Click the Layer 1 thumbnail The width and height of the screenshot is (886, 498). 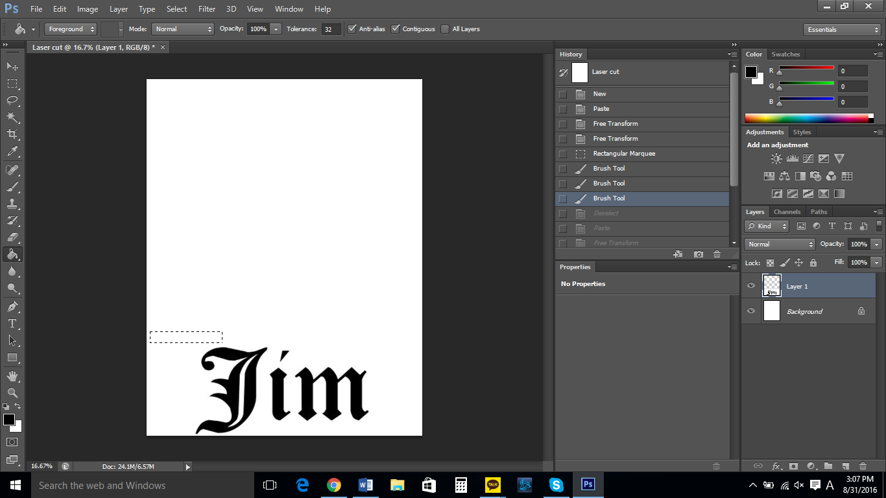(772, 286)
